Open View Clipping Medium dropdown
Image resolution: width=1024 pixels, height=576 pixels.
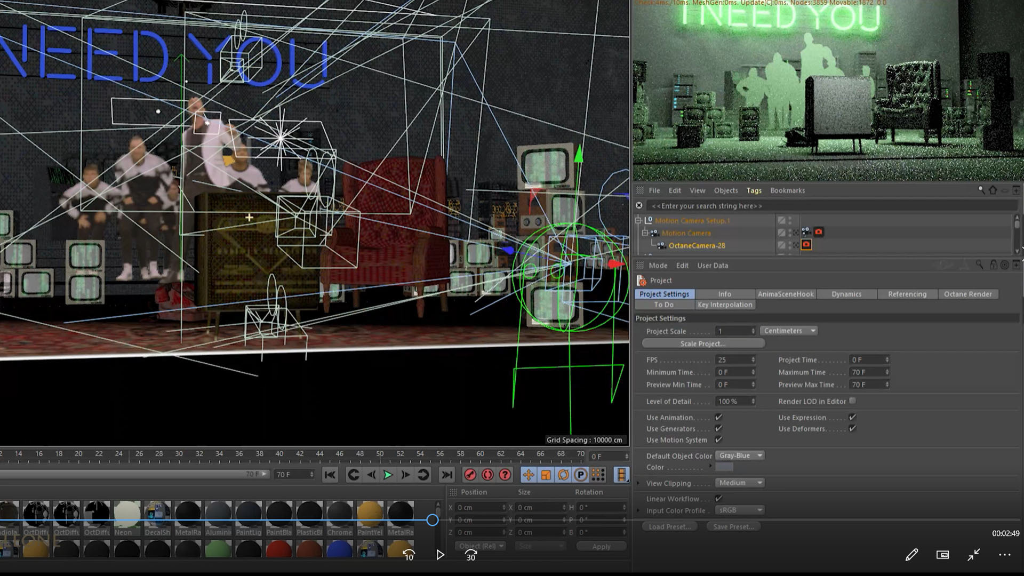click(x=740, y=483)
